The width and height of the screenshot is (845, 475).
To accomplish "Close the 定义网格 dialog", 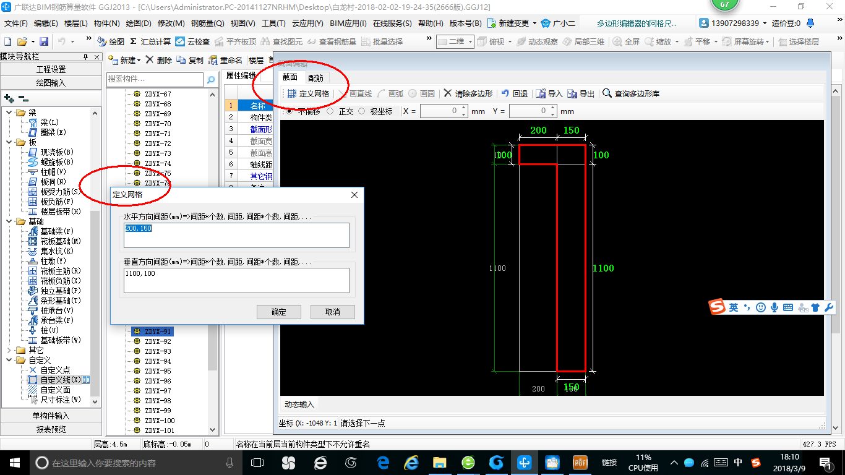I will click(354, 195).
